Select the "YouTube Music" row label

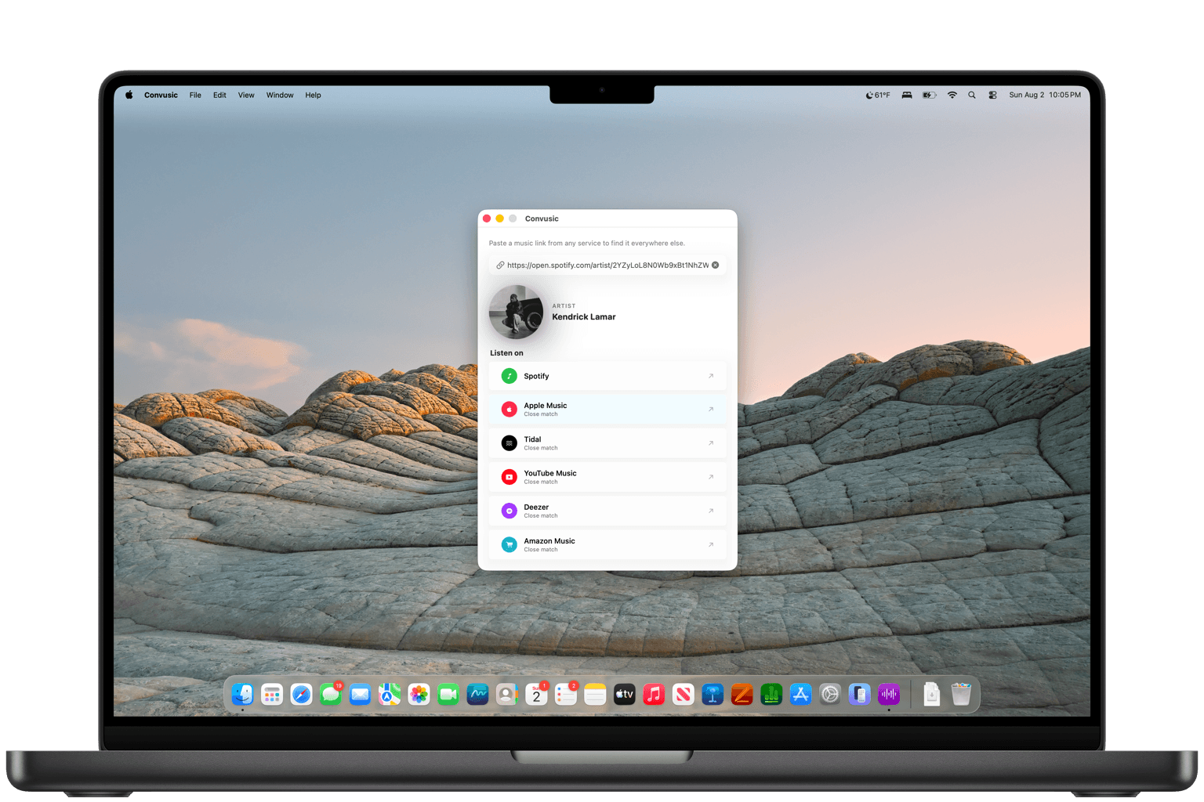click(x=550, y=473)
